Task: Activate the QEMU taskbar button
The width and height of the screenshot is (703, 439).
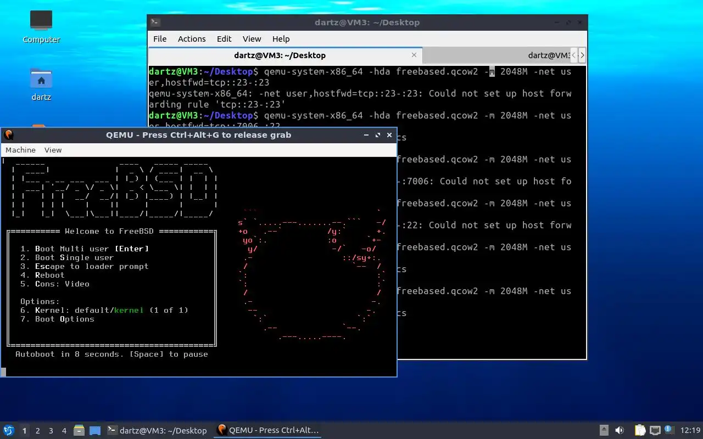Action: coord(267,430)
